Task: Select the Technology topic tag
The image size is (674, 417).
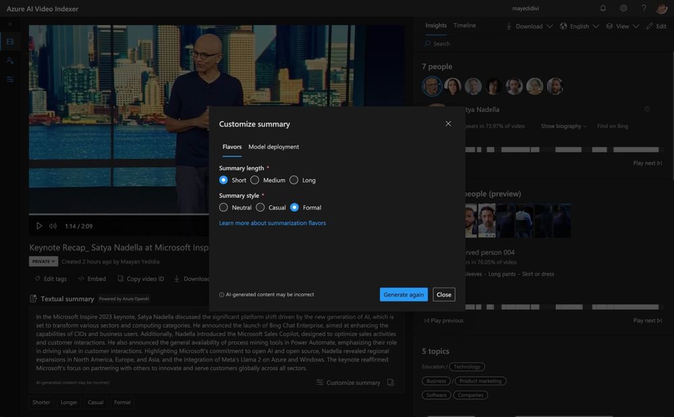Action: 467,366
